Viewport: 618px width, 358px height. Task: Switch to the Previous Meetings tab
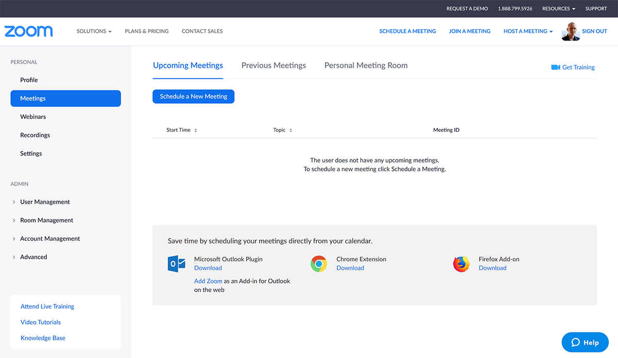[x=273, y=65]
